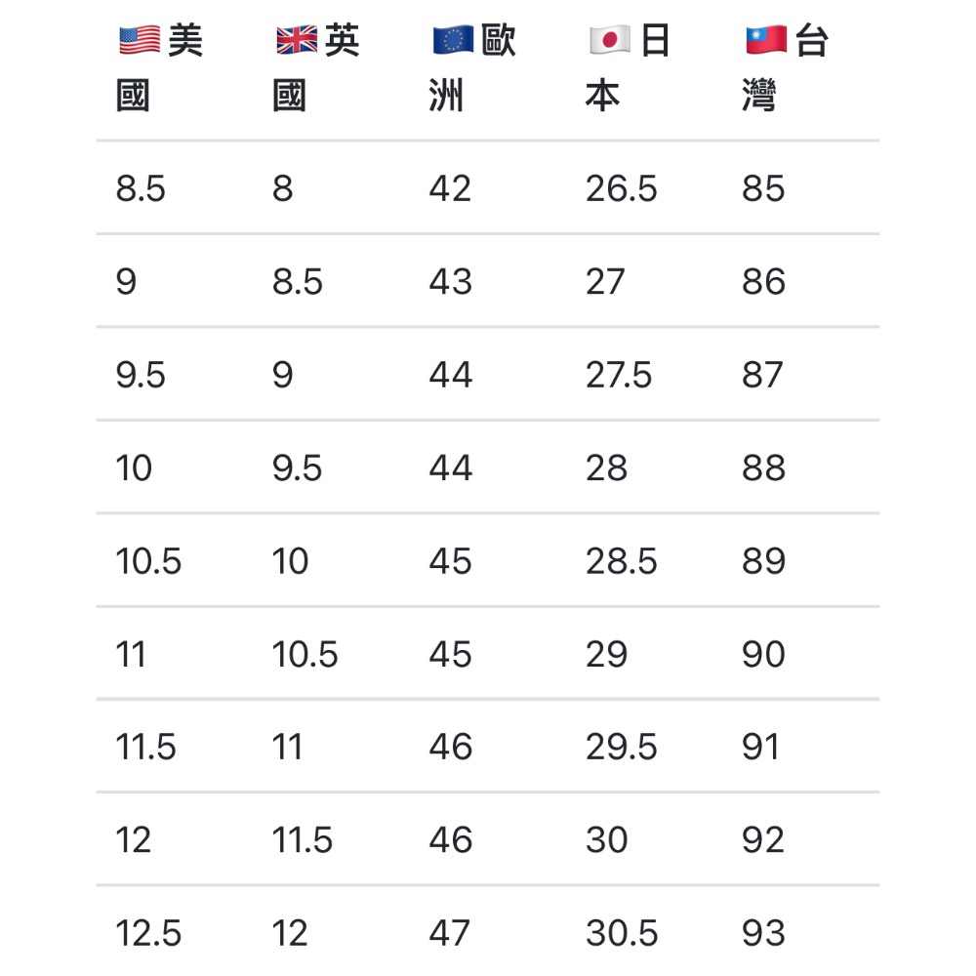Select the 9.5 cell in UK column
976x976 pixels.
pyautogui.click(x=297, y=468)
